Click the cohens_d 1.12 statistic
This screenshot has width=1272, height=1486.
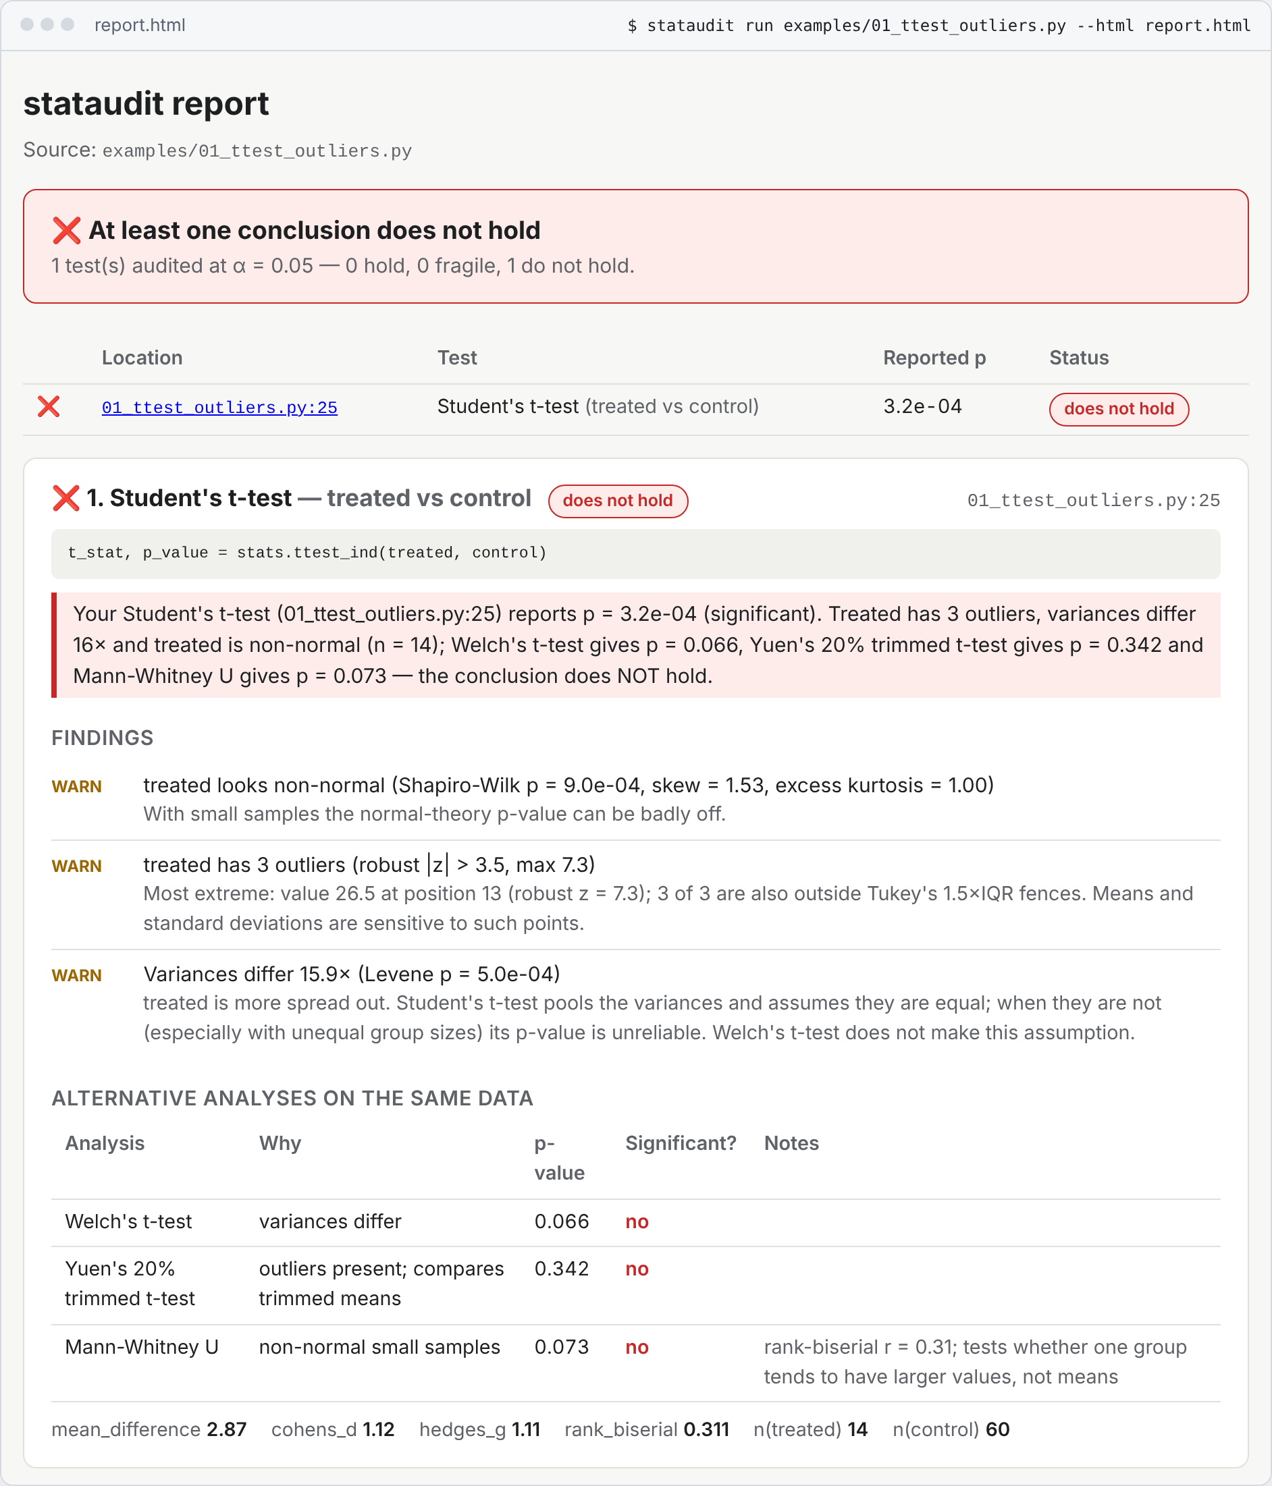333,1430
